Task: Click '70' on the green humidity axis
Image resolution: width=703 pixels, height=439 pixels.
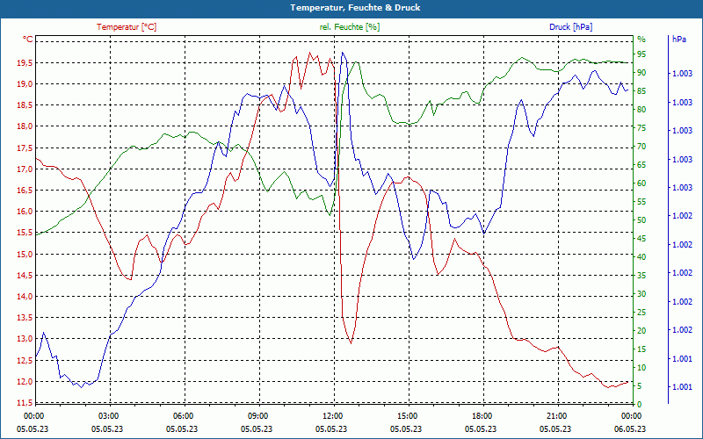Action: coord(641,147)
